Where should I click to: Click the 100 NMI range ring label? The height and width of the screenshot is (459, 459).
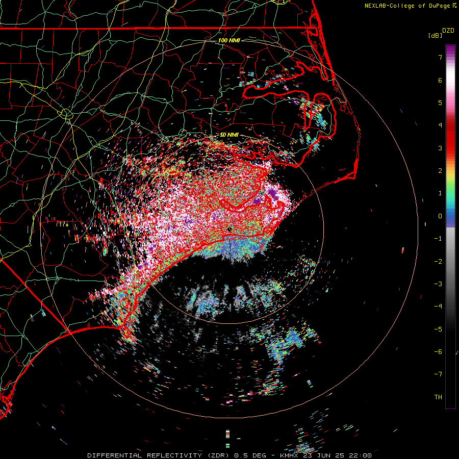(229, 40)
